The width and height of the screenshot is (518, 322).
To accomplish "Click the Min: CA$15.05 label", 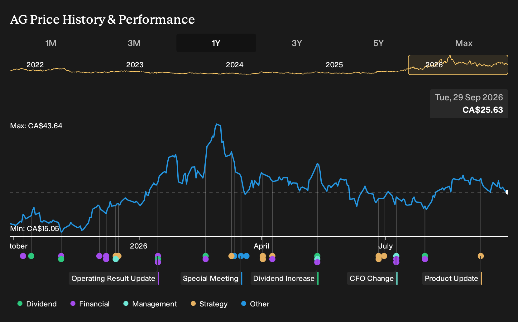I will point(35,229).
